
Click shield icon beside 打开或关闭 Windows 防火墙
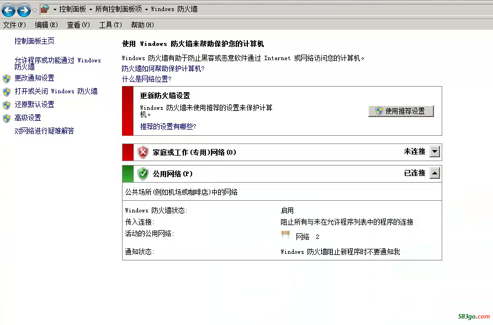point(7,92)
